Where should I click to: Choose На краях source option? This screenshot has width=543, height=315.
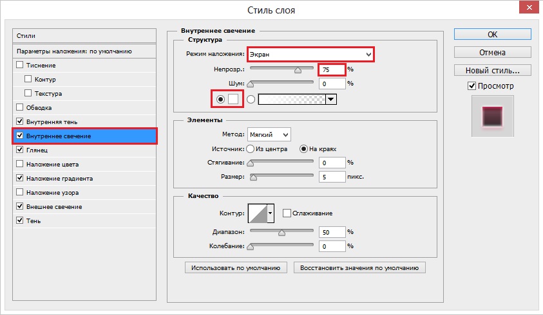pyautogui.click(x=303, y=149)
